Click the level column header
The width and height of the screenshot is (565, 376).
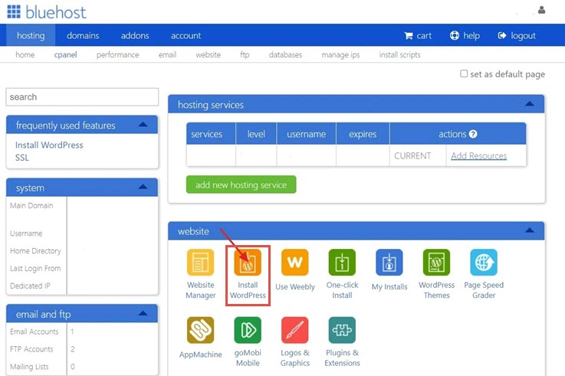[x=256, y=134]
